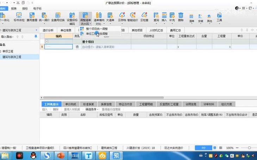Screen dimensions: 257x160
Task: Open Sogou browser icon in taskbar
Action: (47, 155)
